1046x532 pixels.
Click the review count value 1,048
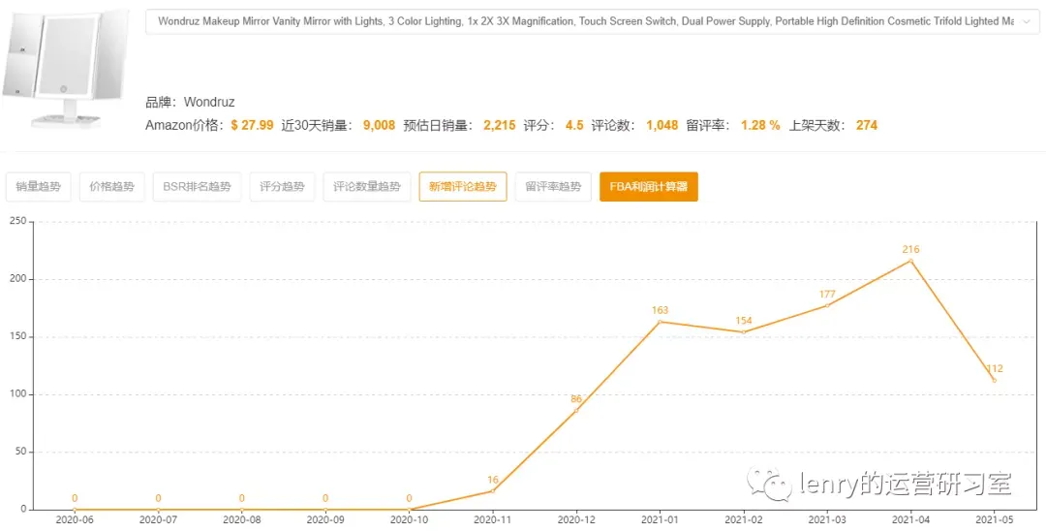662,125
